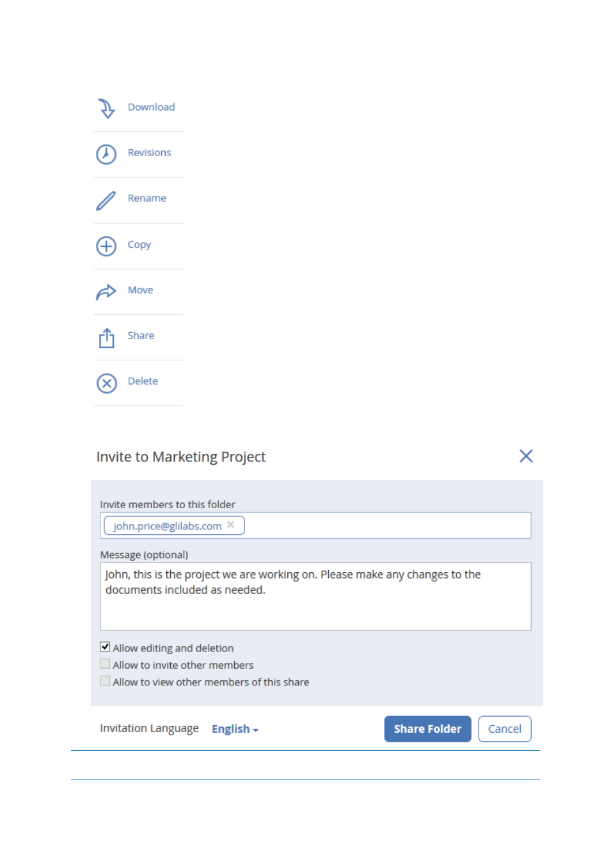This screenshot has width=611, height=864.
Task: Select the Download menu label
Action: tap(151, 107)
